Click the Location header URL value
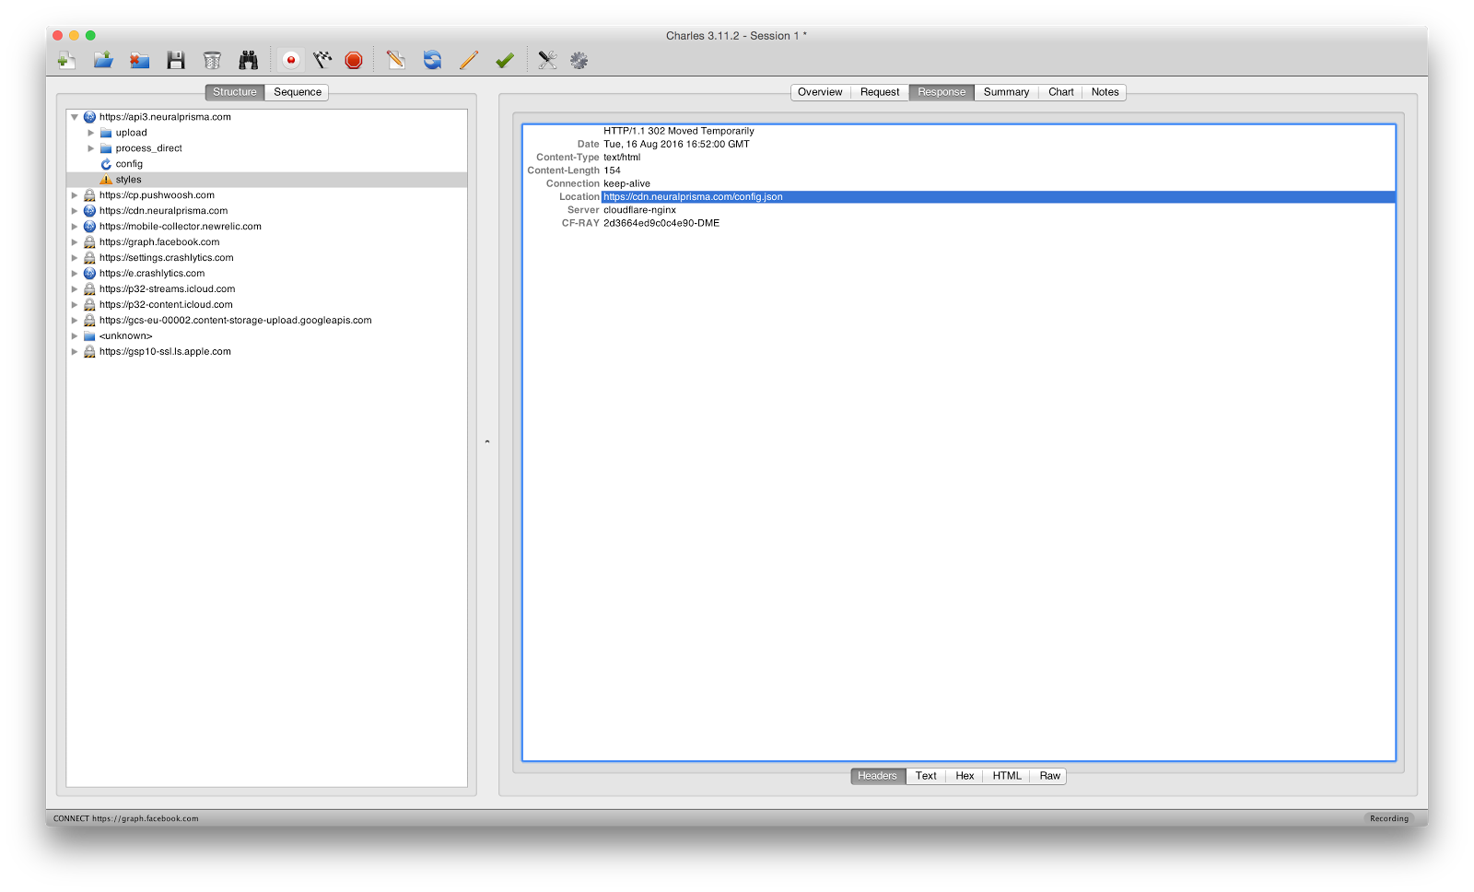The width and height of the screenshot is (1474, 892). point(693,197)
